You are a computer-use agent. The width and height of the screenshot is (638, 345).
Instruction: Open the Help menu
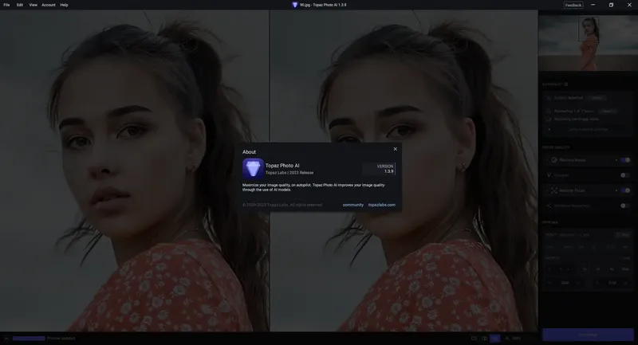(x=64, y=5)
